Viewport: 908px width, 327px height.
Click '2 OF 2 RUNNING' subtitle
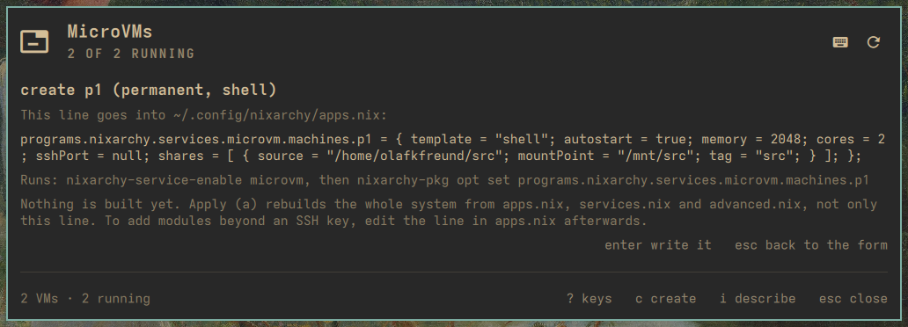click(131, 54)
